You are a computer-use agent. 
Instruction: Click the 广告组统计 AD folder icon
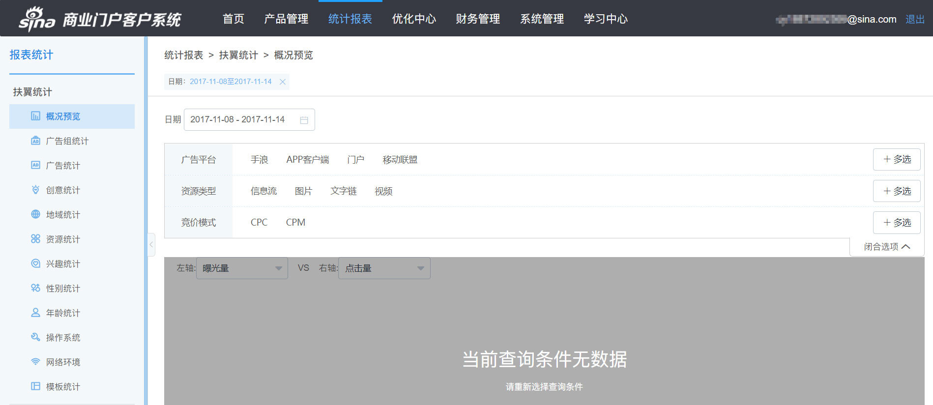click(35, 141)
